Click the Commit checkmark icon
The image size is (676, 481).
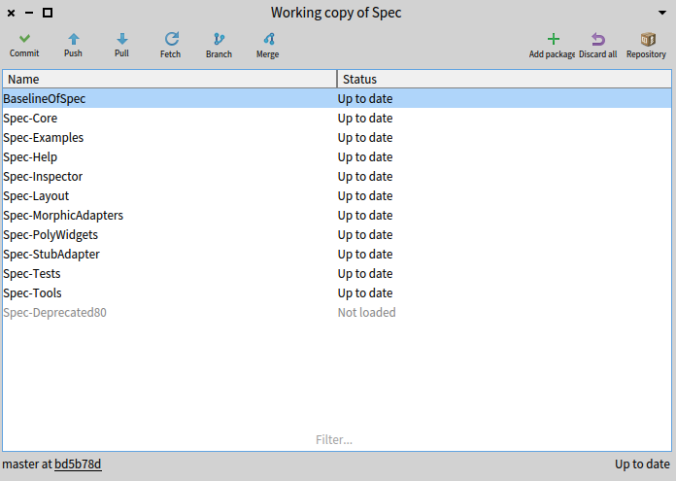click(x=24, y=39)
